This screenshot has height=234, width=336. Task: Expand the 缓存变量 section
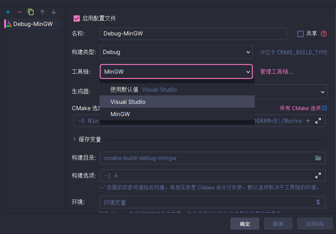75,139
